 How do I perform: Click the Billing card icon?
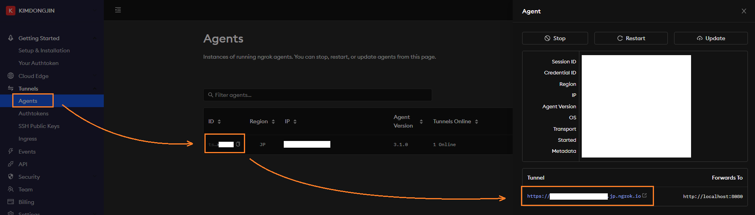click(x=11, y=202)
